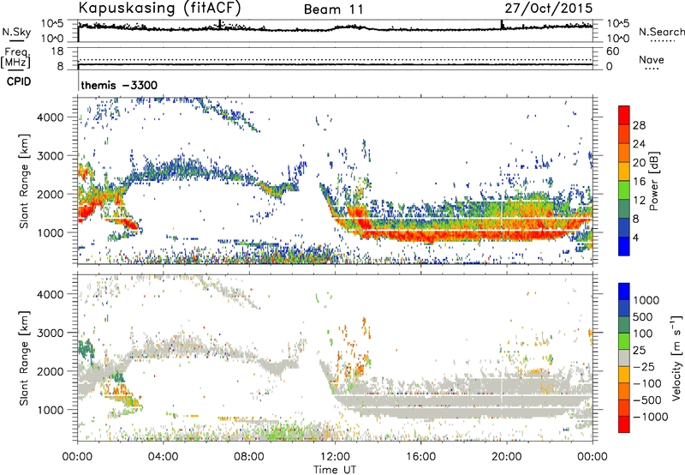The image size is (685, 475).
Task: Click the '-500' velocity scale value
Action: (647, 400)
